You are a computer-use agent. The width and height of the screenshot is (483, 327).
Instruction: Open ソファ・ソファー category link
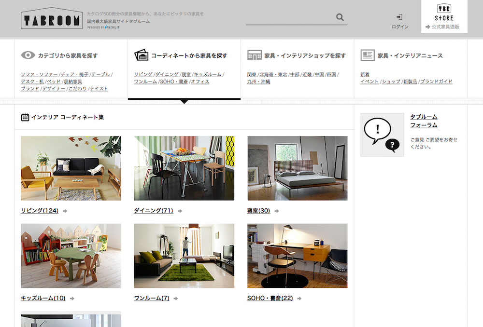39,74
